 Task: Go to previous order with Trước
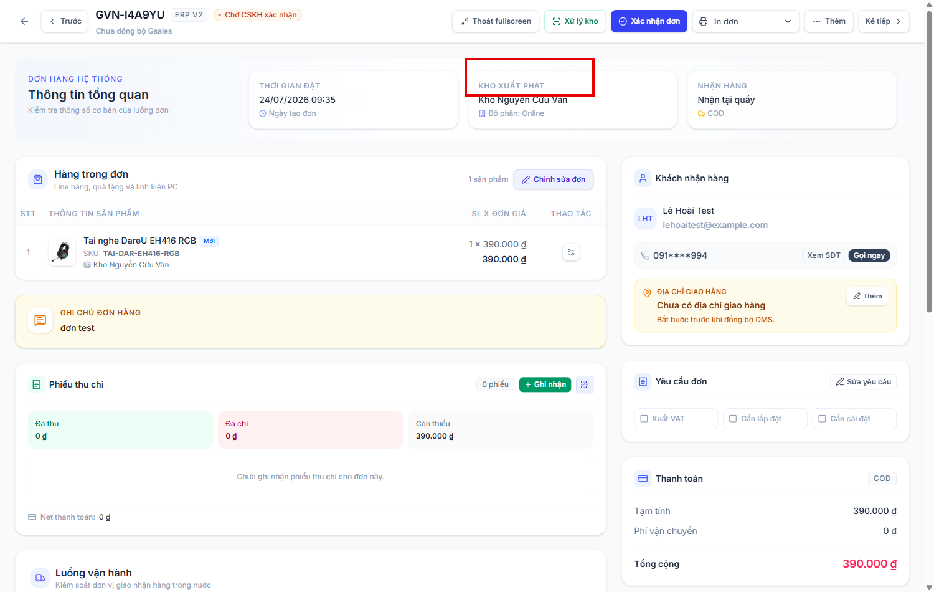[x=65, y=21]
